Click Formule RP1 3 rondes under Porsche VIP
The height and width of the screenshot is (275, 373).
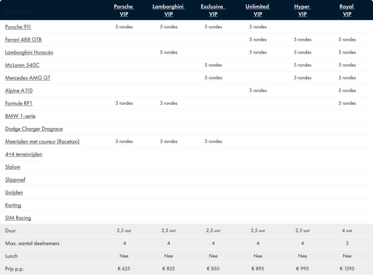pos(124,103)
